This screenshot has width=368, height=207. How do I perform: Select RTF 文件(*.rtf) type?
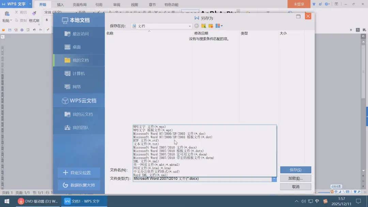point(146,141)
